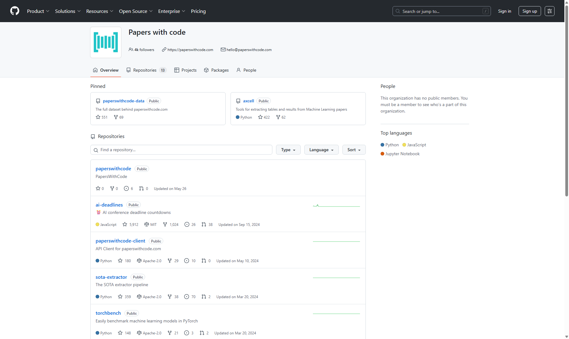View paperswithcode-client stars (180)
Image resolution: width=569 pixels, height=339 pixels.
(x=124, y=261)
